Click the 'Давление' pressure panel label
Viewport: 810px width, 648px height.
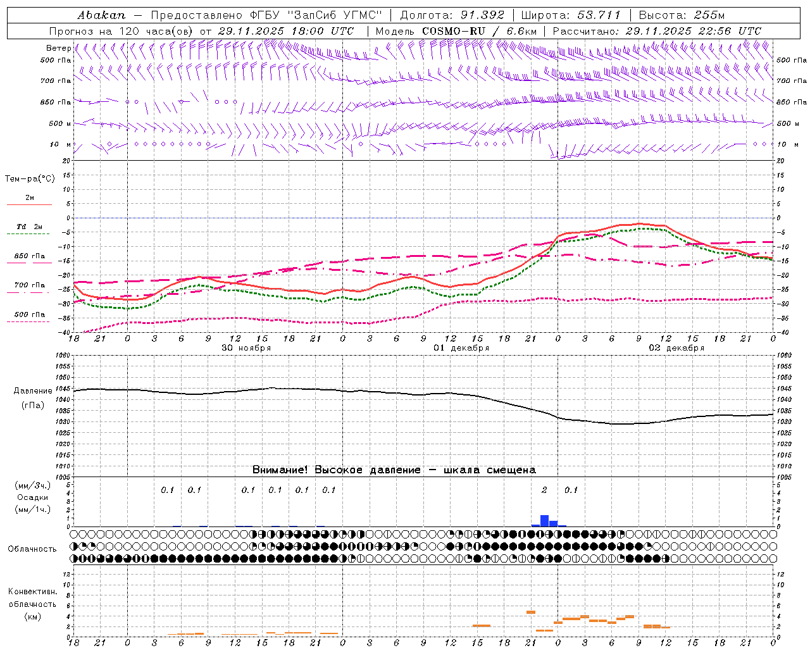pyautogui.click(x=32, y=390)
